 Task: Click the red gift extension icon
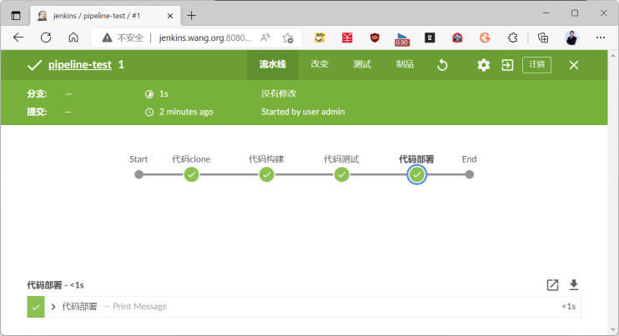click(347, 38)
